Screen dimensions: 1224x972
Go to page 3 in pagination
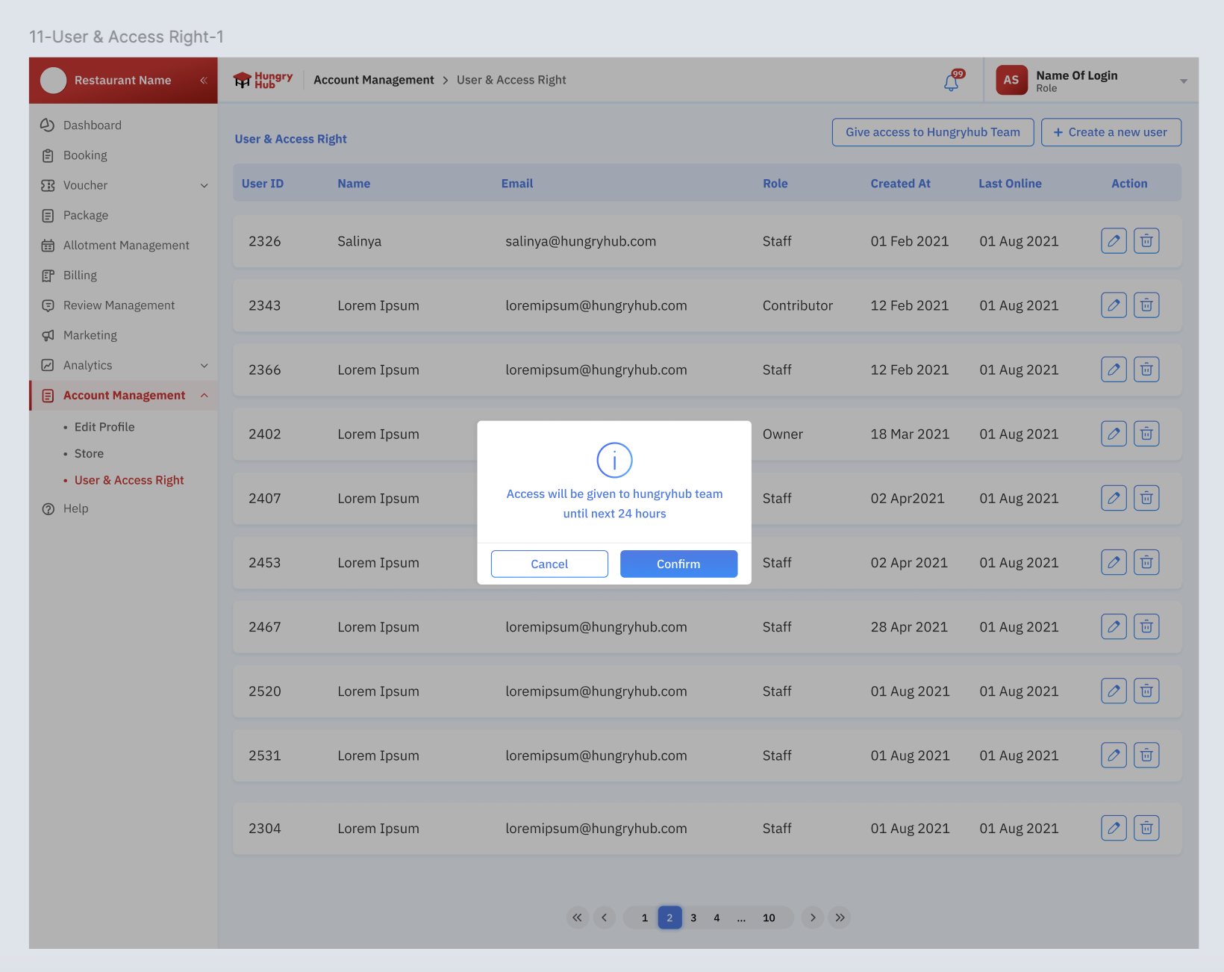pyautogui.click(x=693, y=918)
